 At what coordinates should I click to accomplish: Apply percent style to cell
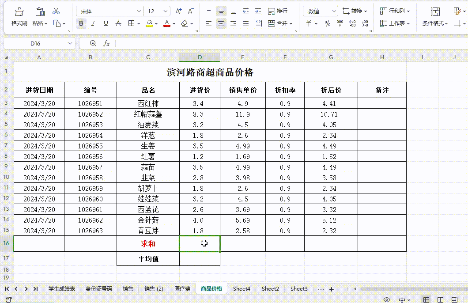tap(328, 23)
